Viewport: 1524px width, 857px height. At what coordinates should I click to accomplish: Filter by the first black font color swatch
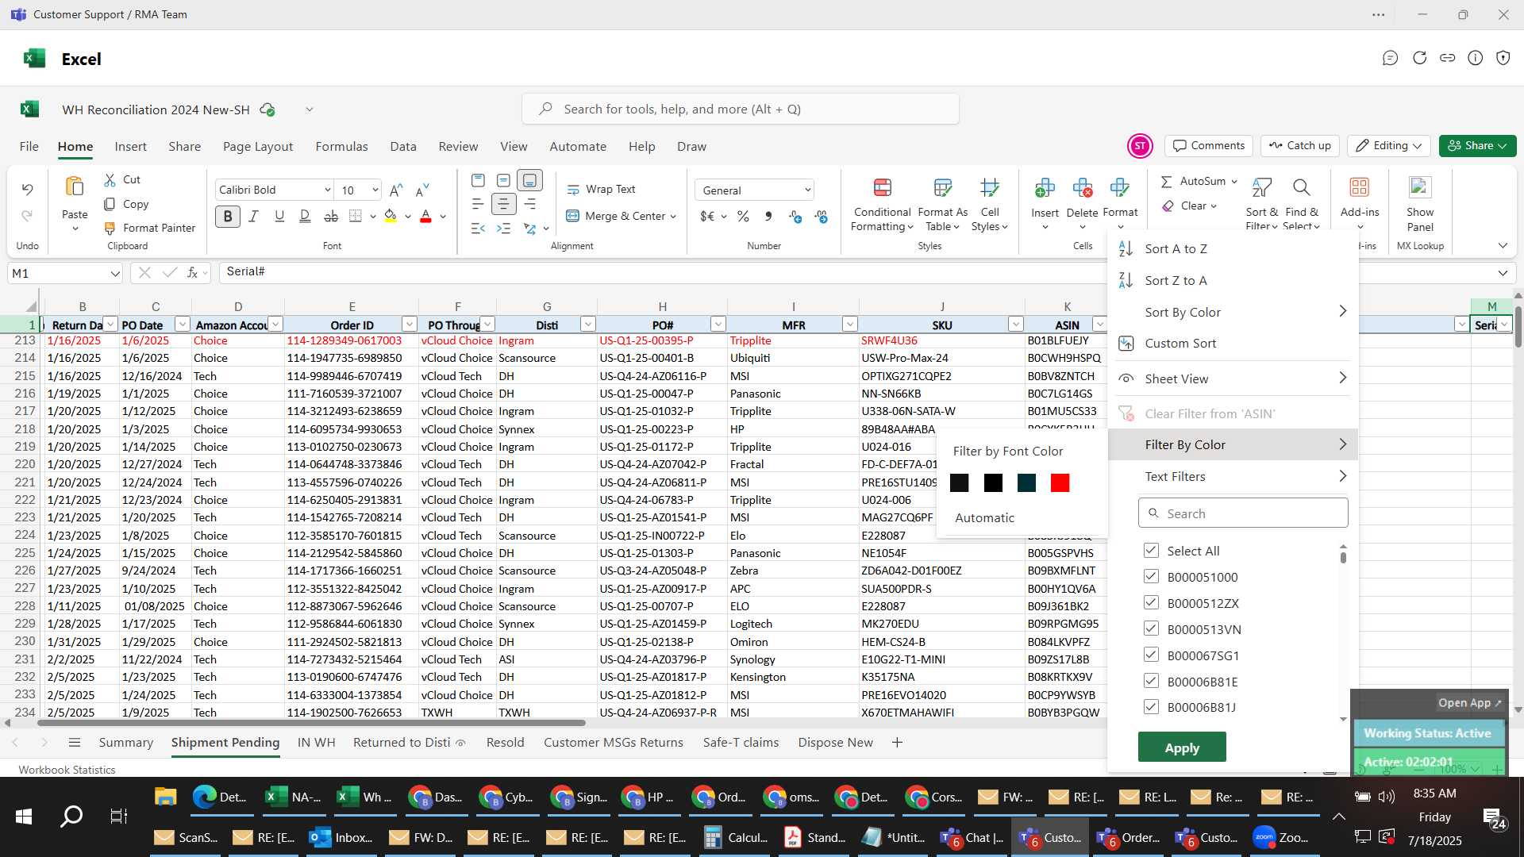tap(959, 483)
